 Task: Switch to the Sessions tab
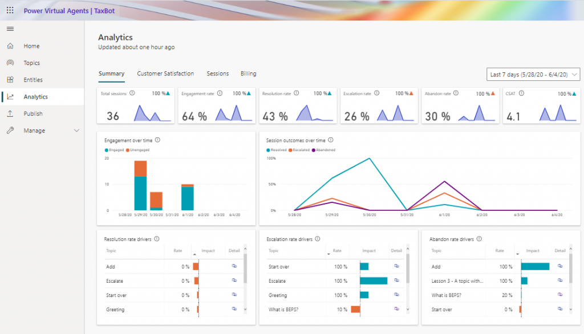(218, 74)
